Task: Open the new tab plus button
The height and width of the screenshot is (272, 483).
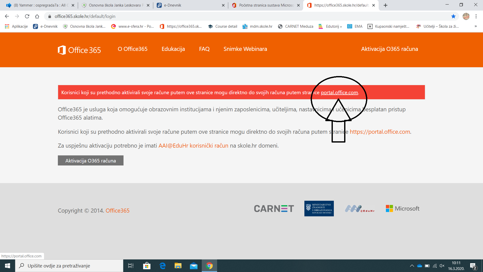Action: click(385, 5)
